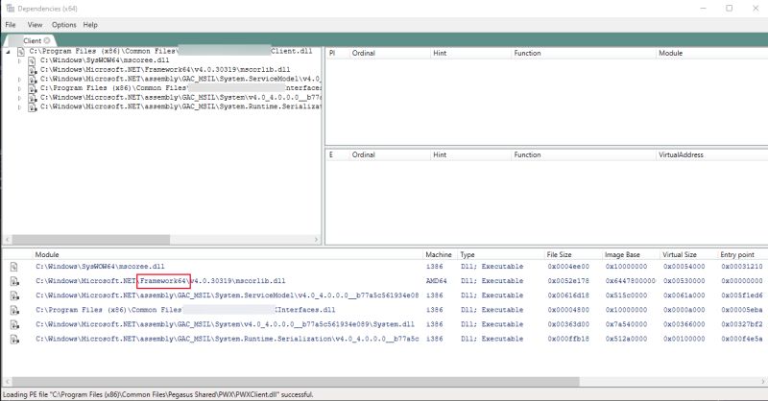
Task: Collapse the root Client.dll tree node
Action: coord(8,52)
